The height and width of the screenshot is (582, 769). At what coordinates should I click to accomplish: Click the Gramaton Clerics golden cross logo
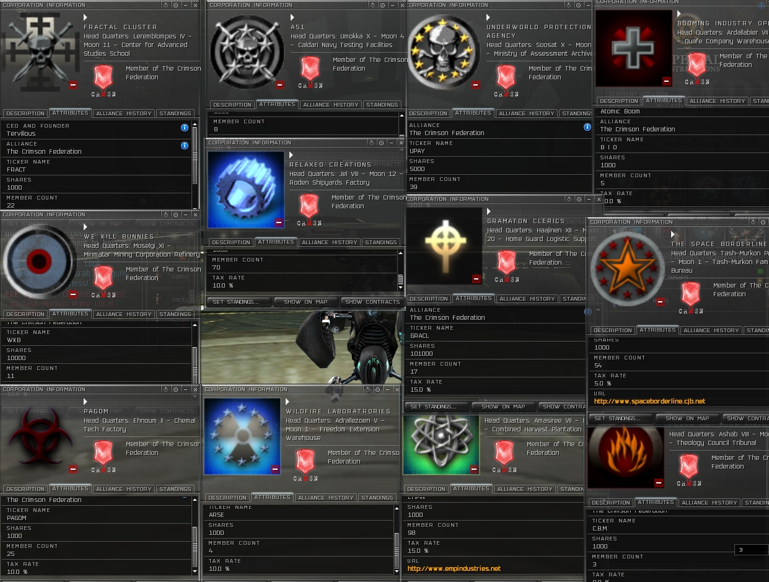[x=444, y=246]
